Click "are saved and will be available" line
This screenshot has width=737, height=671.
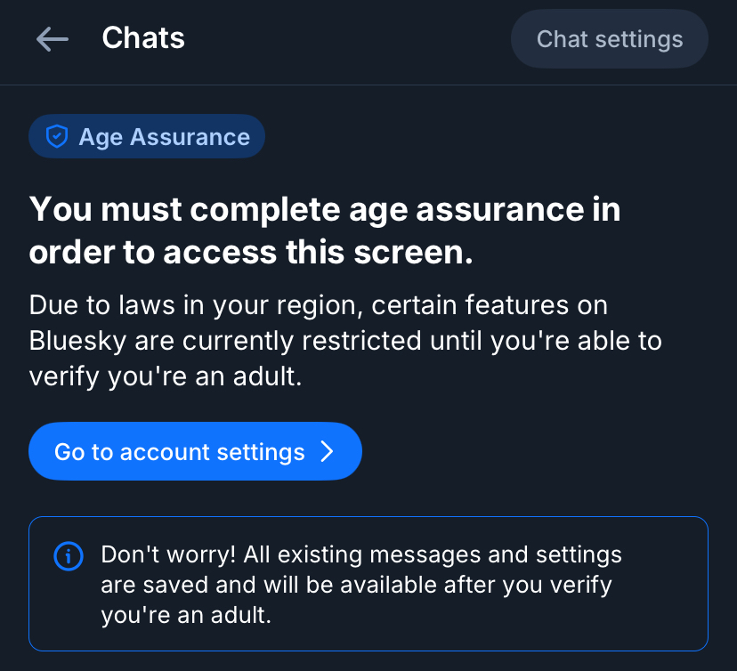coord(356,585)
